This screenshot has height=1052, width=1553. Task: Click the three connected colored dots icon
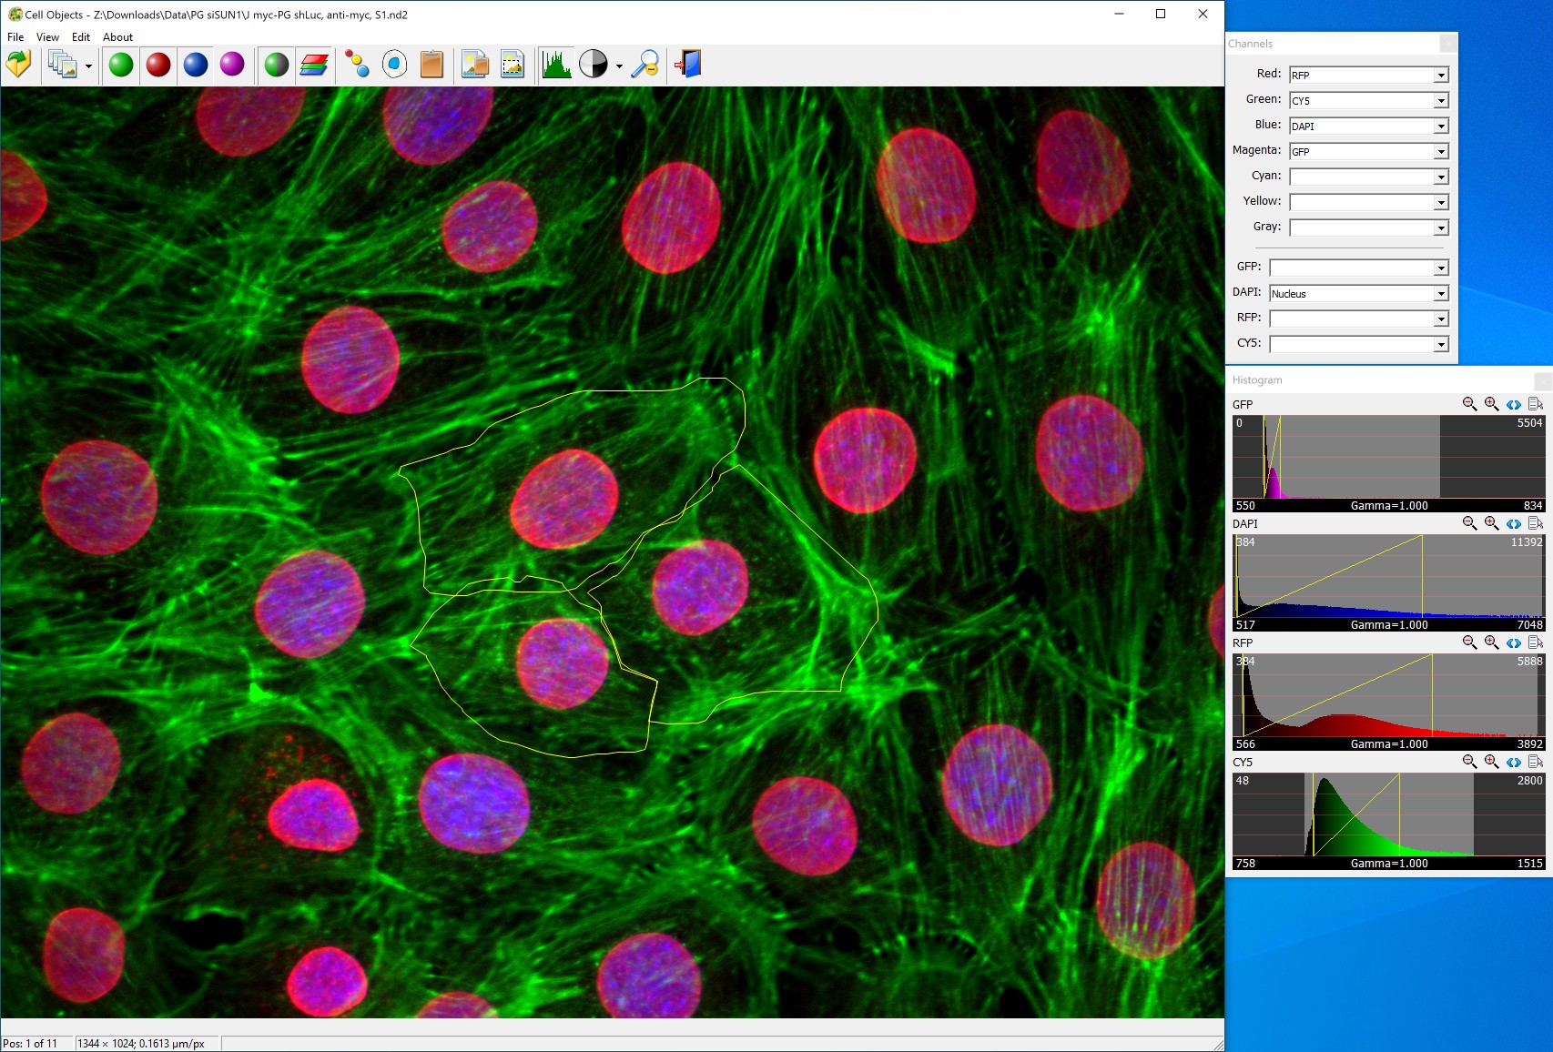click(358, 65)
